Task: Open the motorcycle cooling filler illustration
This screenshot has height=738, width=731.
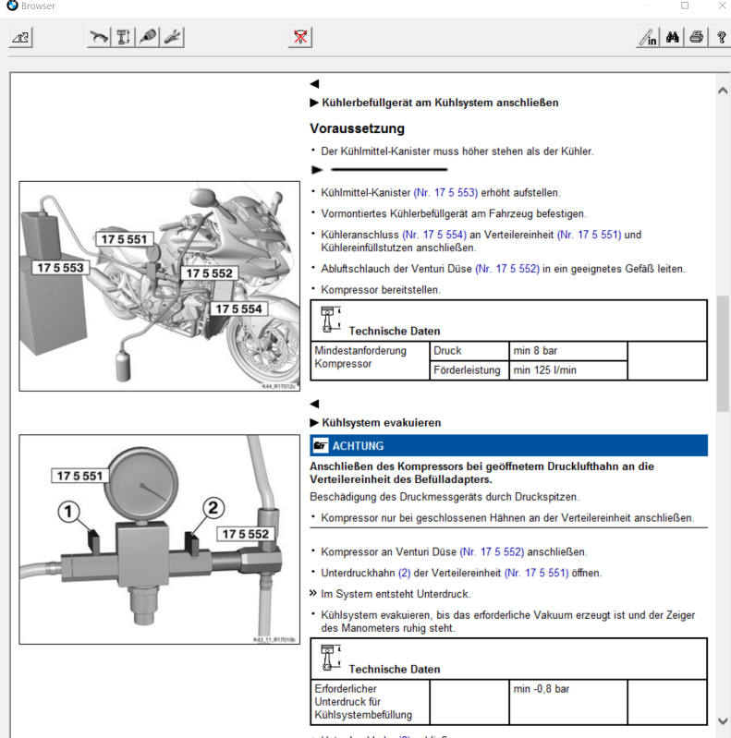Action: (x=159, y=286)
